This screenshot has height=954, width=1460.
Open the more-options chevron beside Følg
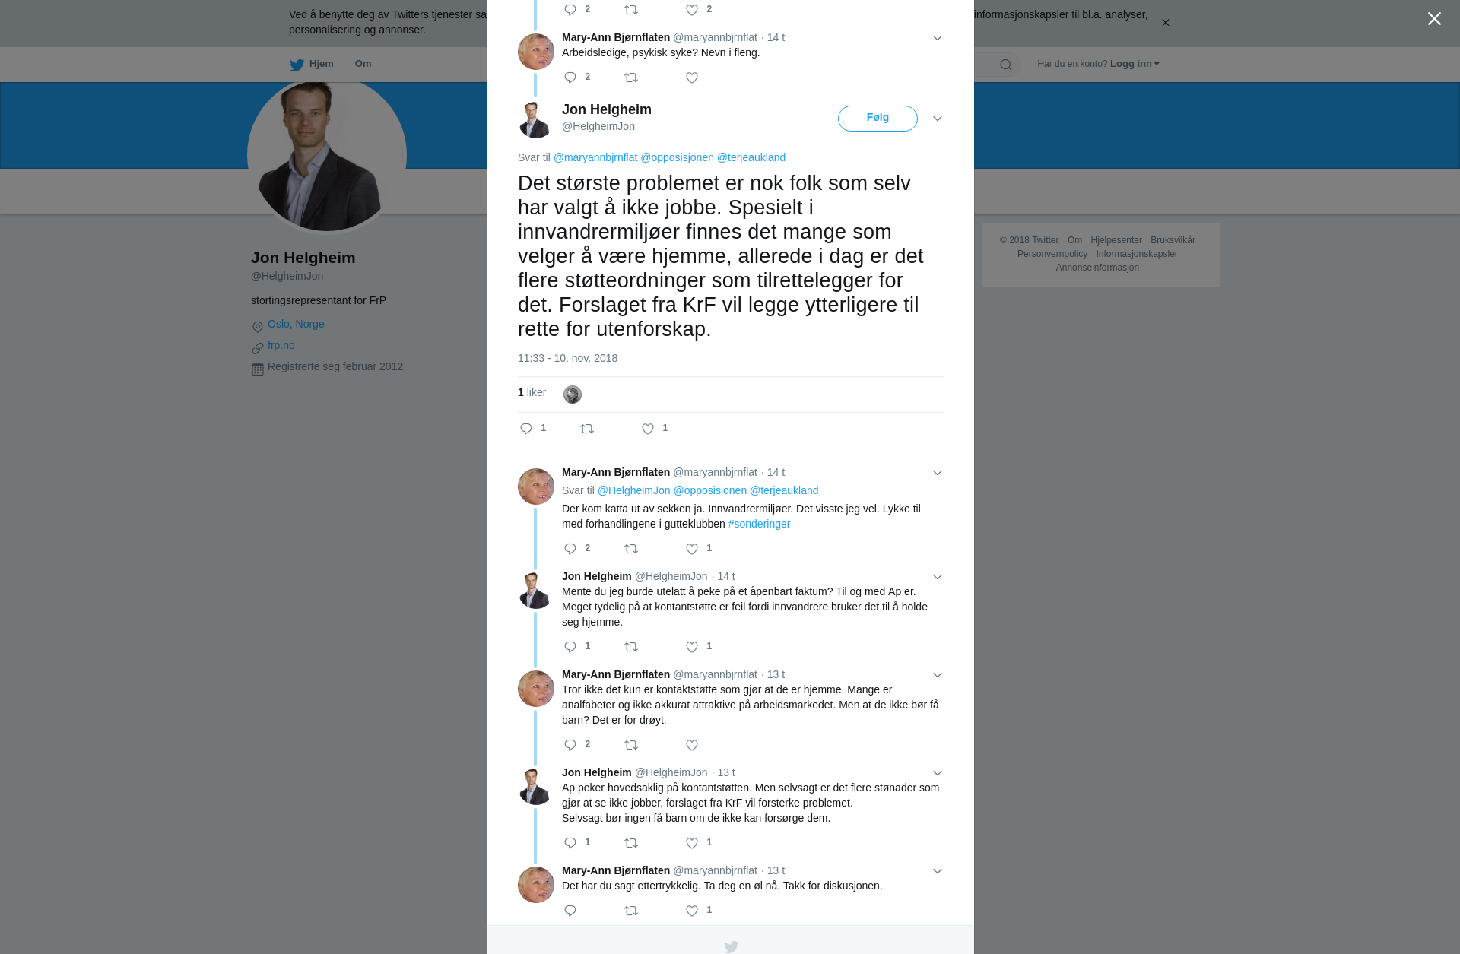[x=938, y=119]
